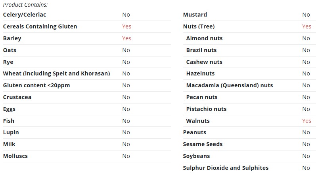Click the No value beside Crustacea
The image size is (316, 173).
[x=126, y=97]
